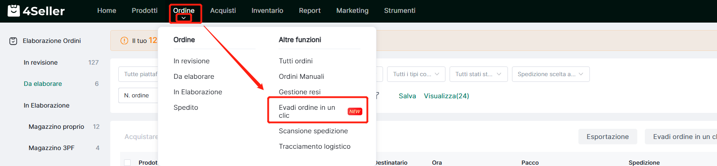The image size is (717, 166).
Task: Open the Spedizione scelta a... dropdown
Action: 550,74
